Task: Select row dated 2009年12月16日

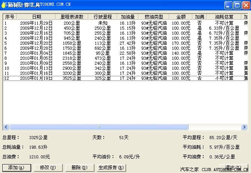Action: 126,33
